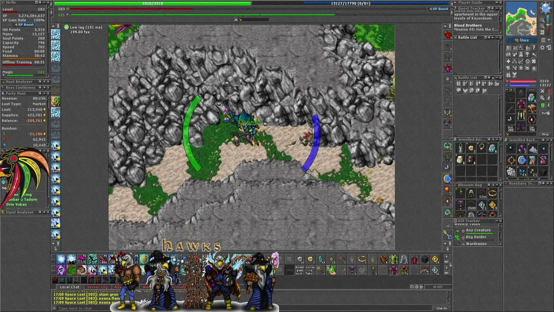Click the running figure icon in combat controls
Image resolution: width=554 pixels, height=312 pixels.
click(x=549, y=98)
